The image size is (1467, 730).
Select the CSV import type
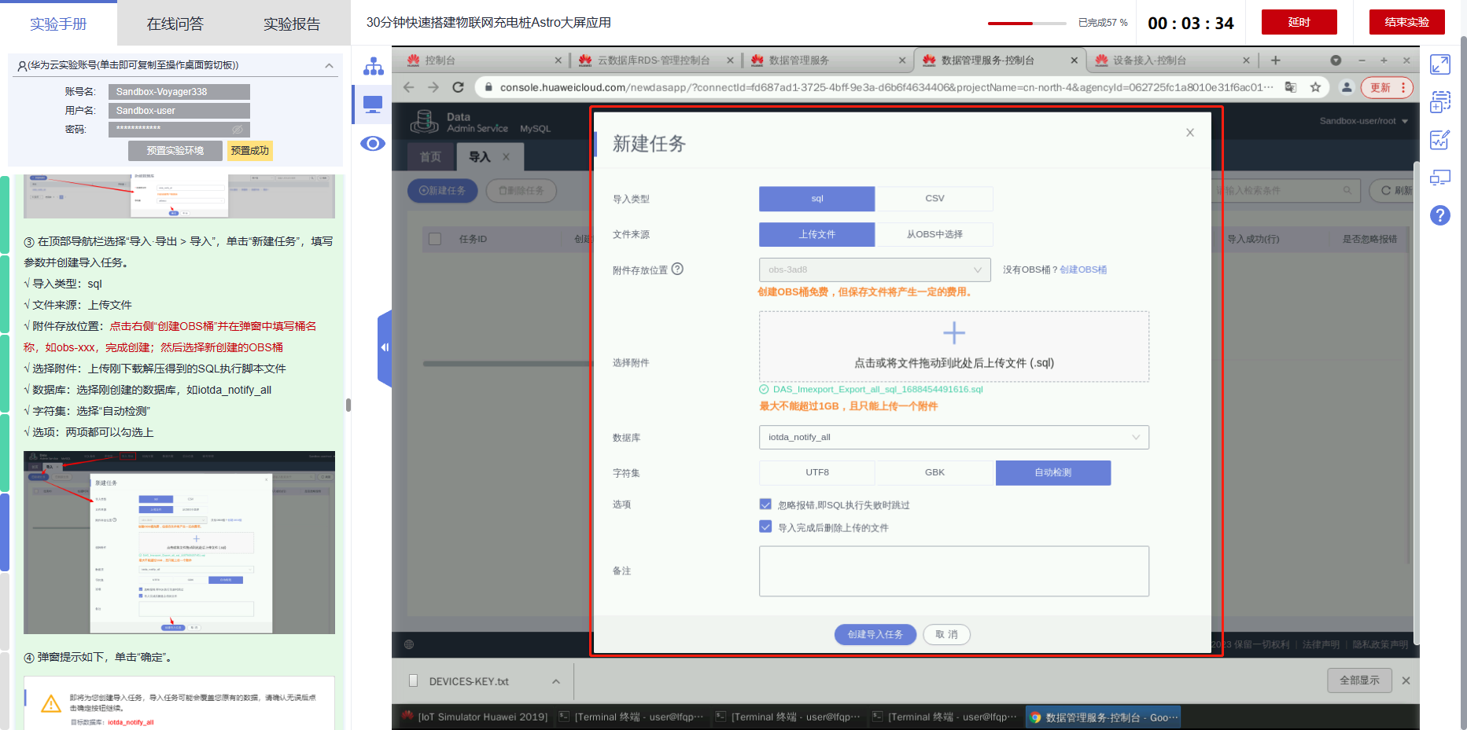[934, 199]
